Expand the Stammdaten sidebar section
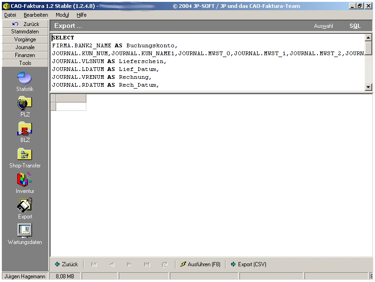 point(25,32)
